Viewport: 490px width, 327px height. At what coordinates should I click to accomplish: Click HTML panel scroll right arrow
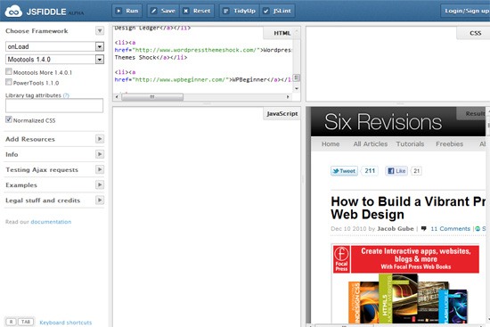tap(288, 97)
